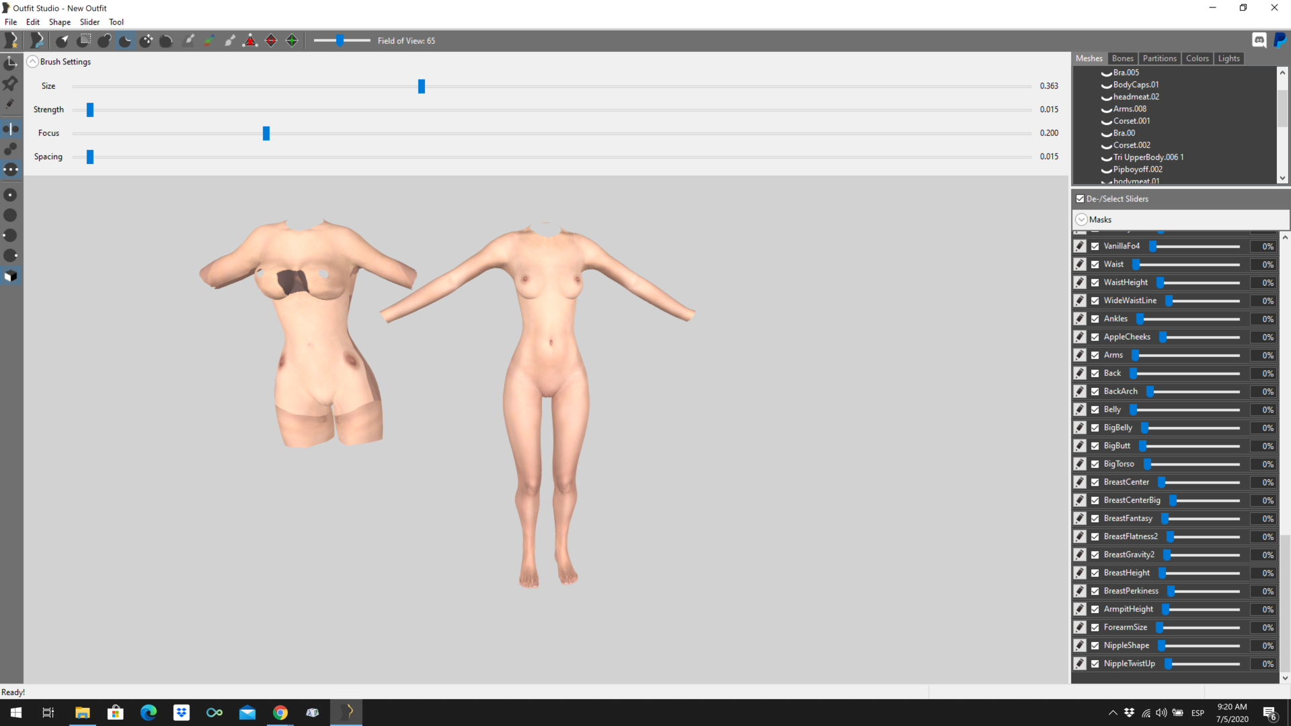Click the mesh list scroll down arrow
The height and width of the screenshot is (726, 1291).
coord(1282,178)
